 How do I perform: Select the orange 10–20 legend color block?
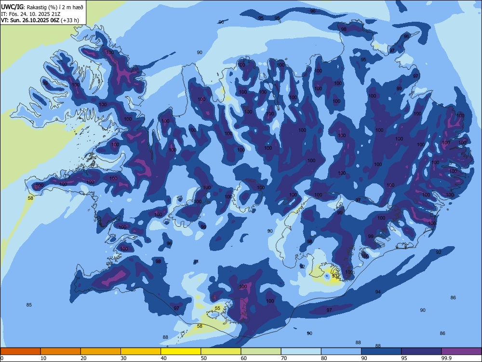pyautogui.click(x=61, y=351)
